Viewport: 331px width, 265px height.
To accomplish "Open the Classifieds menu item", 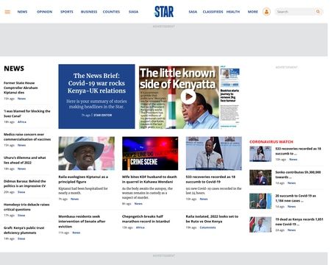I will point(213,12).
